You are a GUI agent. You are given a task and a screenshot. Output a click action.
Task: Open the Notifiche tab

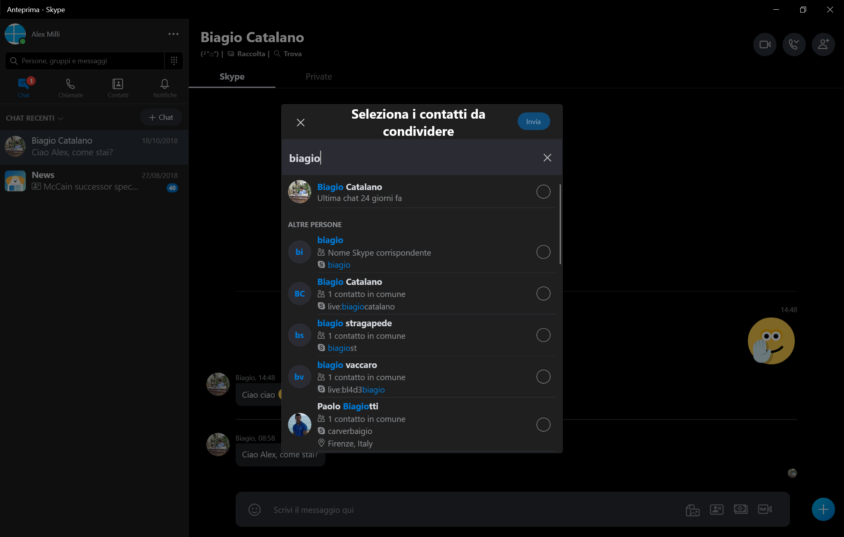pyautogui.click(x=165, y=88)
